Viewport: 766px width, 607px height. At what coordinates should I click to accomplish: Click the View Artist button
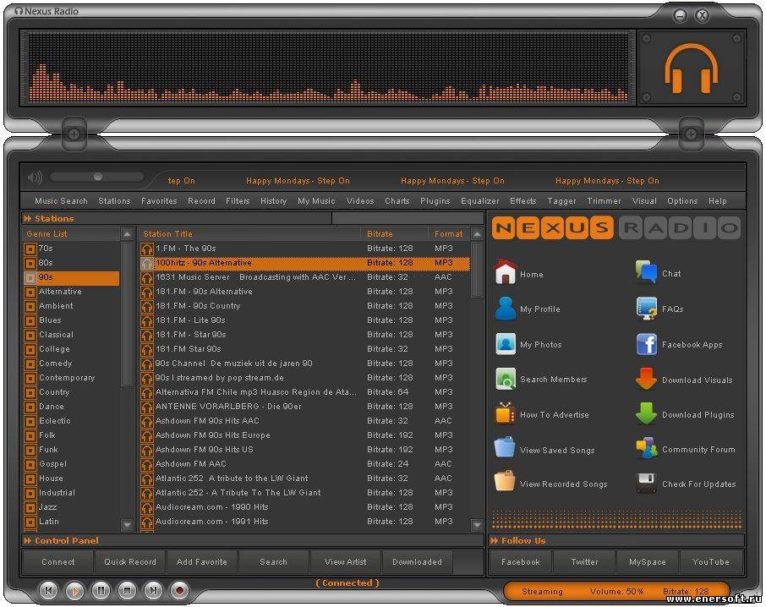point(346,561)
